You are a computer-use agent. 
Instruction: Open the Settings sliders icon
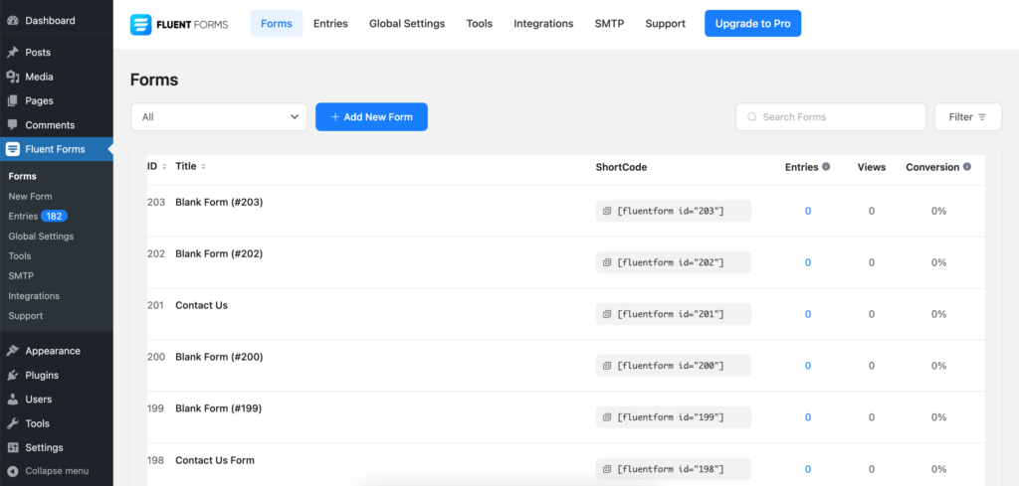pos(12,447)
